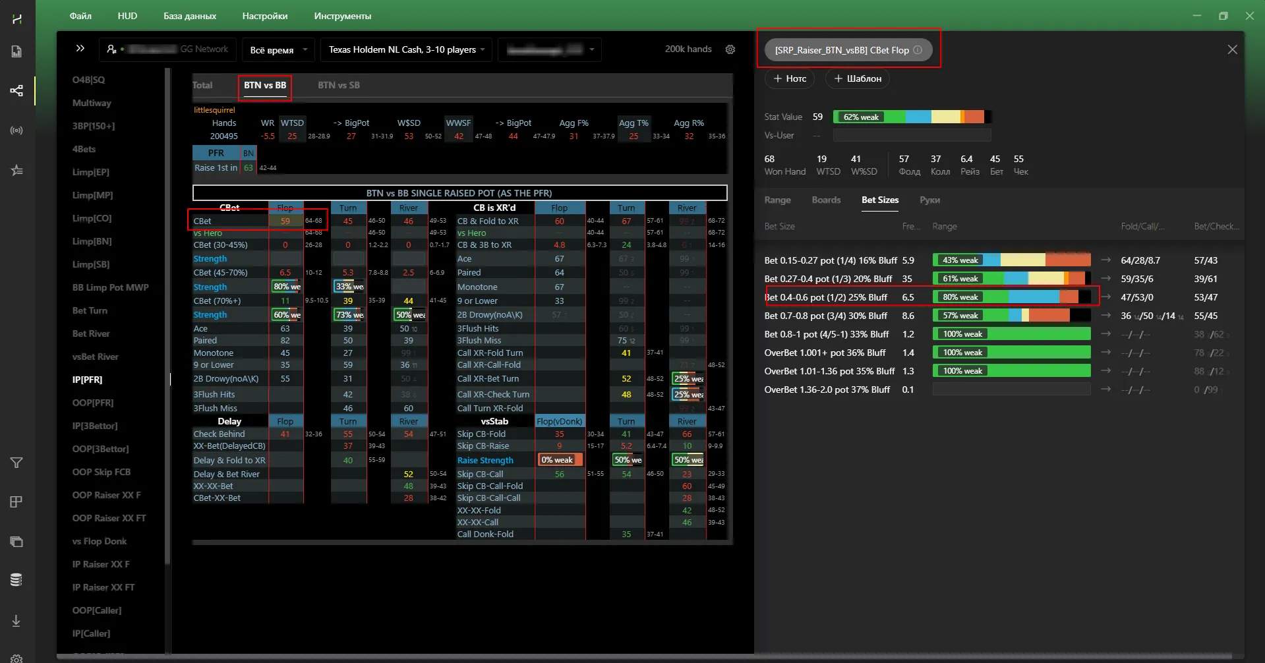Open the Texas Holdem NL Cash game type dropdown
Screen dimensions: 1265x663
tap(406, 50)
